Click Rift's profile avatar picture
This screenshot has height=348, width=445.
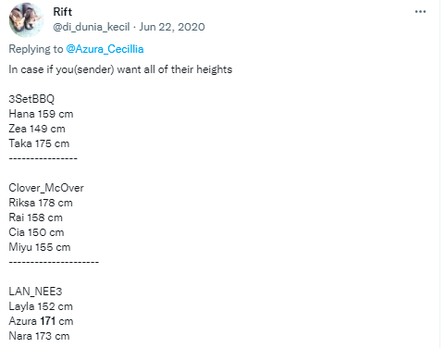[26, 19]
